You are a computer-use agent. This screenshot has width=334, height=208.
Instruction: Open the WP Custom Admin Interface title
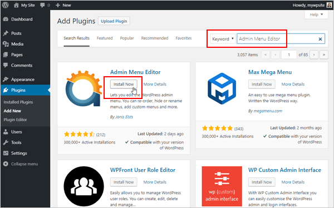284,170
